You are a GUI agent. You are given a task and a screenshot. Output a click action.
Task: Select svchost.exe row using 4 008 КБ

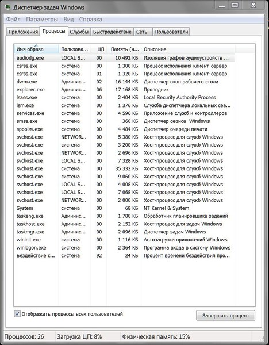pyautogui.click(x=124, y=185)
